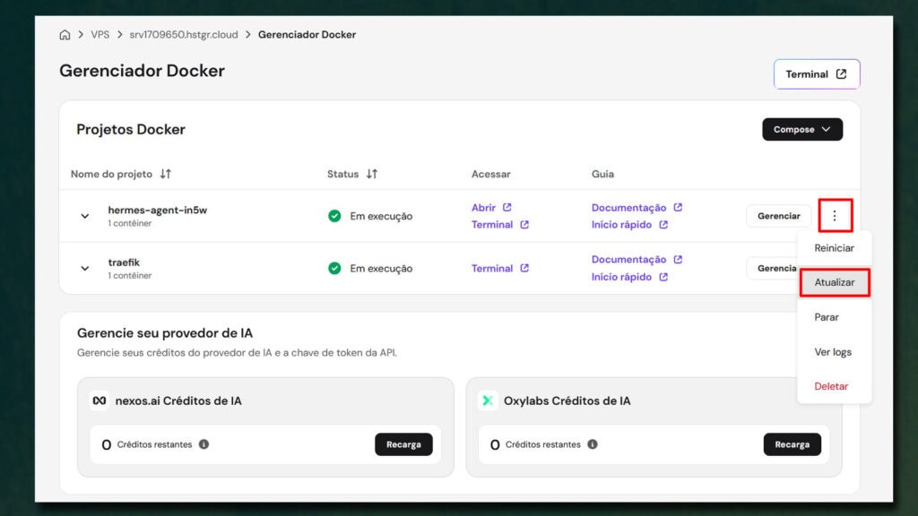Viewport: 918px width, 516px height.
Task: Go to the home breadcrumb icon
Action: (x=65, y=35)
